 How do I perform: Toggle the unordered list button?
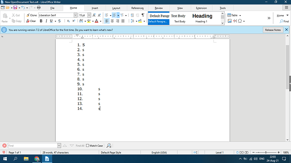pyautogui.click(x=107, y=15)
